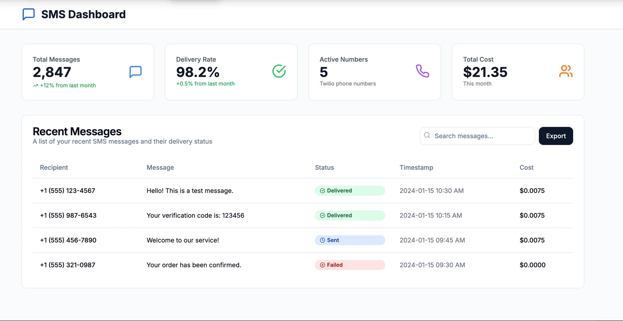Click timestamp 2024-01-15 09:45 AM

point(432,240)
